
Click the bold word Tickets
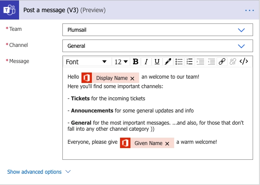click(80, 99)
